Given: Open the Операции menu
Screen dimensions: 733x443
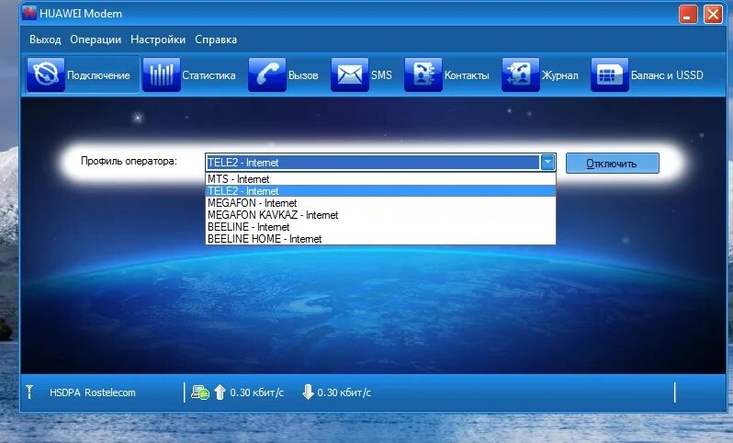Looking at the screenshot, I should point(96,40).
